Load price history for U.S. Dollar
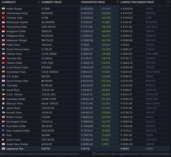The width and height of the screenshot is (171, 157). pos(12,77)
